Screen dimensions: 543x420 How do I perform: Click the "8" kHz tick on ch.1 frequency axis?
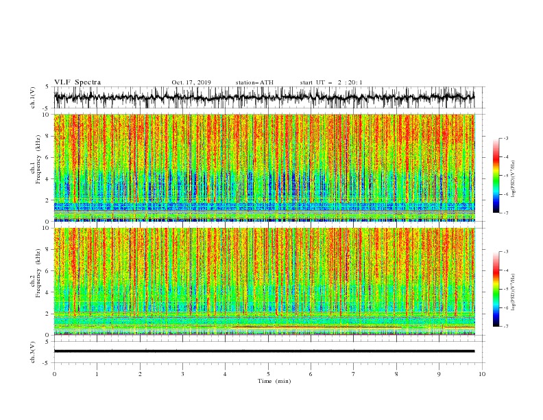tap(48, 136)
